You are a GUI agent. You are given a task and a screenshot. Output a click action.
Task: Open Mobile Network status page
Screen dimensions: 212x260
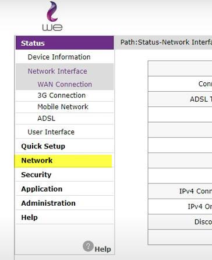[x=63, y=107]
